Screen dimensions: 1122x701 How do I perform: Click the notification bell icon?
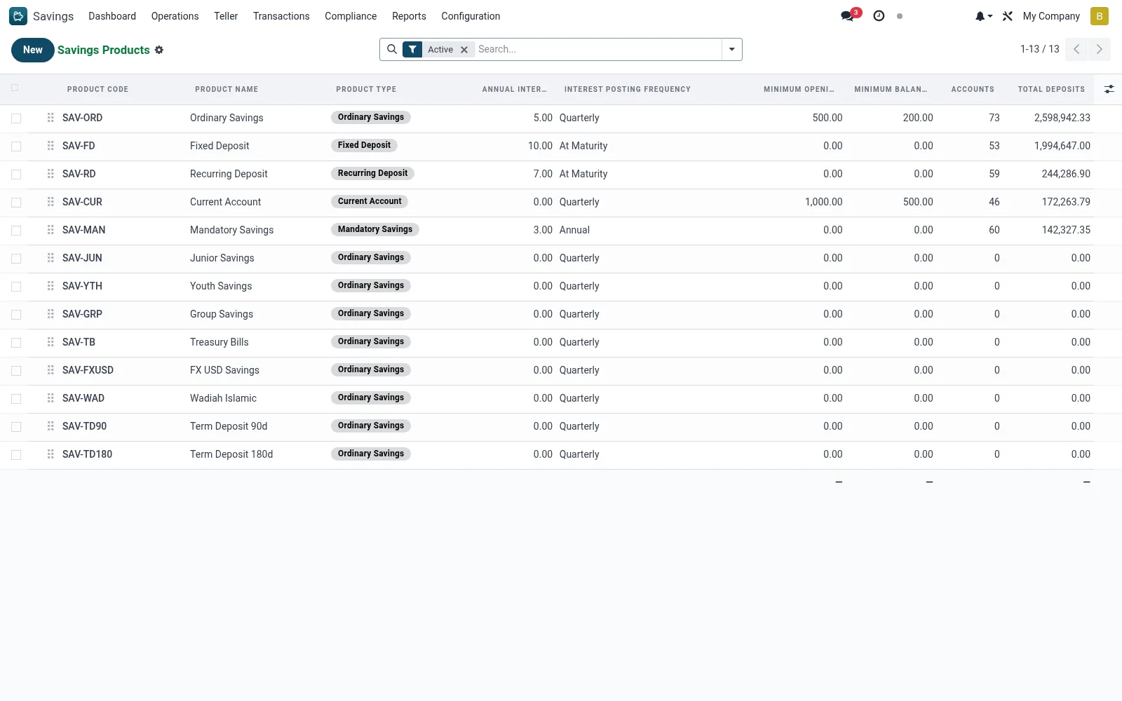tap(980, 16)
